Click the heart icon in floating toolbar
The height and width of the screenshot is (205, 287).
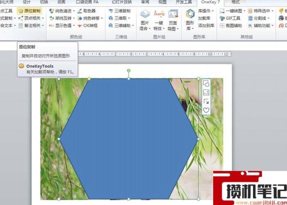(206, 110)
